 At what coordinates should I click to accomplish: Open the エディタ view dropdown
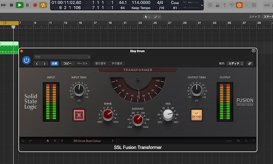point(235,63)
